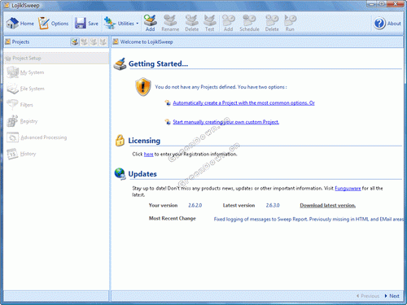
Task: Click the Welcome to LojikSweep header icon
Action: coord(116,41)
